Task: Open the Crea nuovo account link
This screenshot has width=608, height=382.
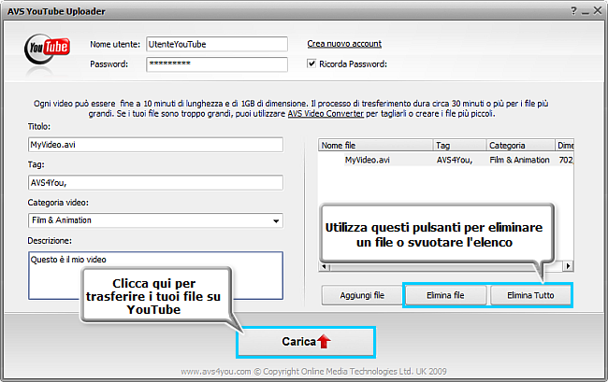Action: point(344,44)
